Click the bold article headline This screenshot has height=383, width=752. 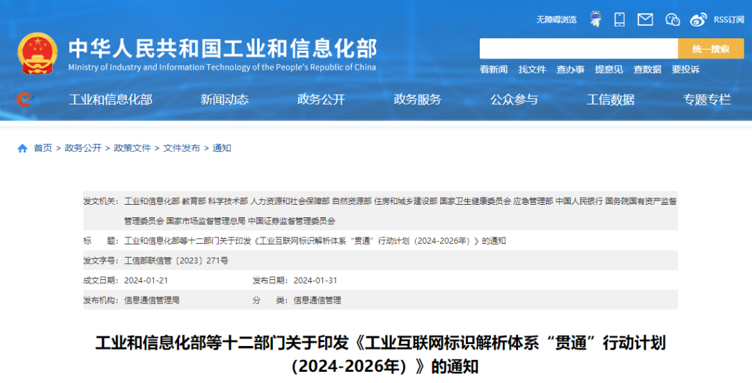(x=380, y=354)
